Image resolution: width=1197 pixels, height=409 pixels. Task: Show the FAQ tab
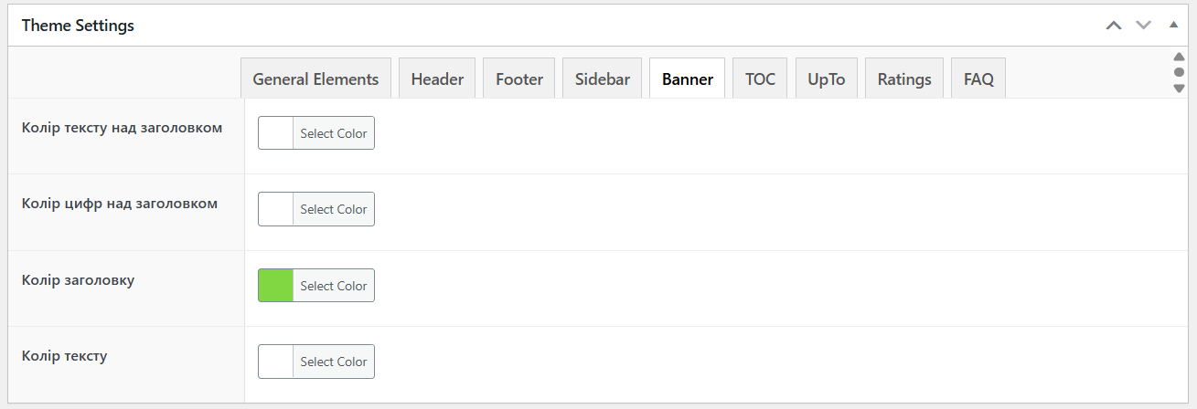pyautogui.click(x=978, y=79)
